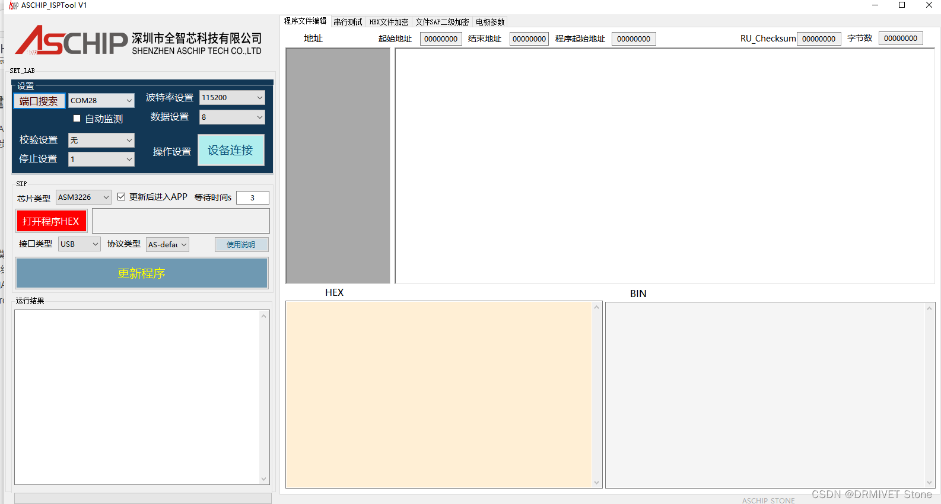This screenshot has width=941, height=504.
Task: Open the 文件SAP二级加密 tab
Action: (x=442, y=22)
